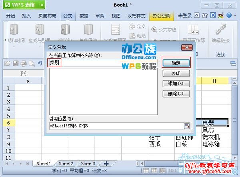Viewport: 240px width, 177px height.
Task: Open the 插入 ribbon tab
Action: [26, 16]
